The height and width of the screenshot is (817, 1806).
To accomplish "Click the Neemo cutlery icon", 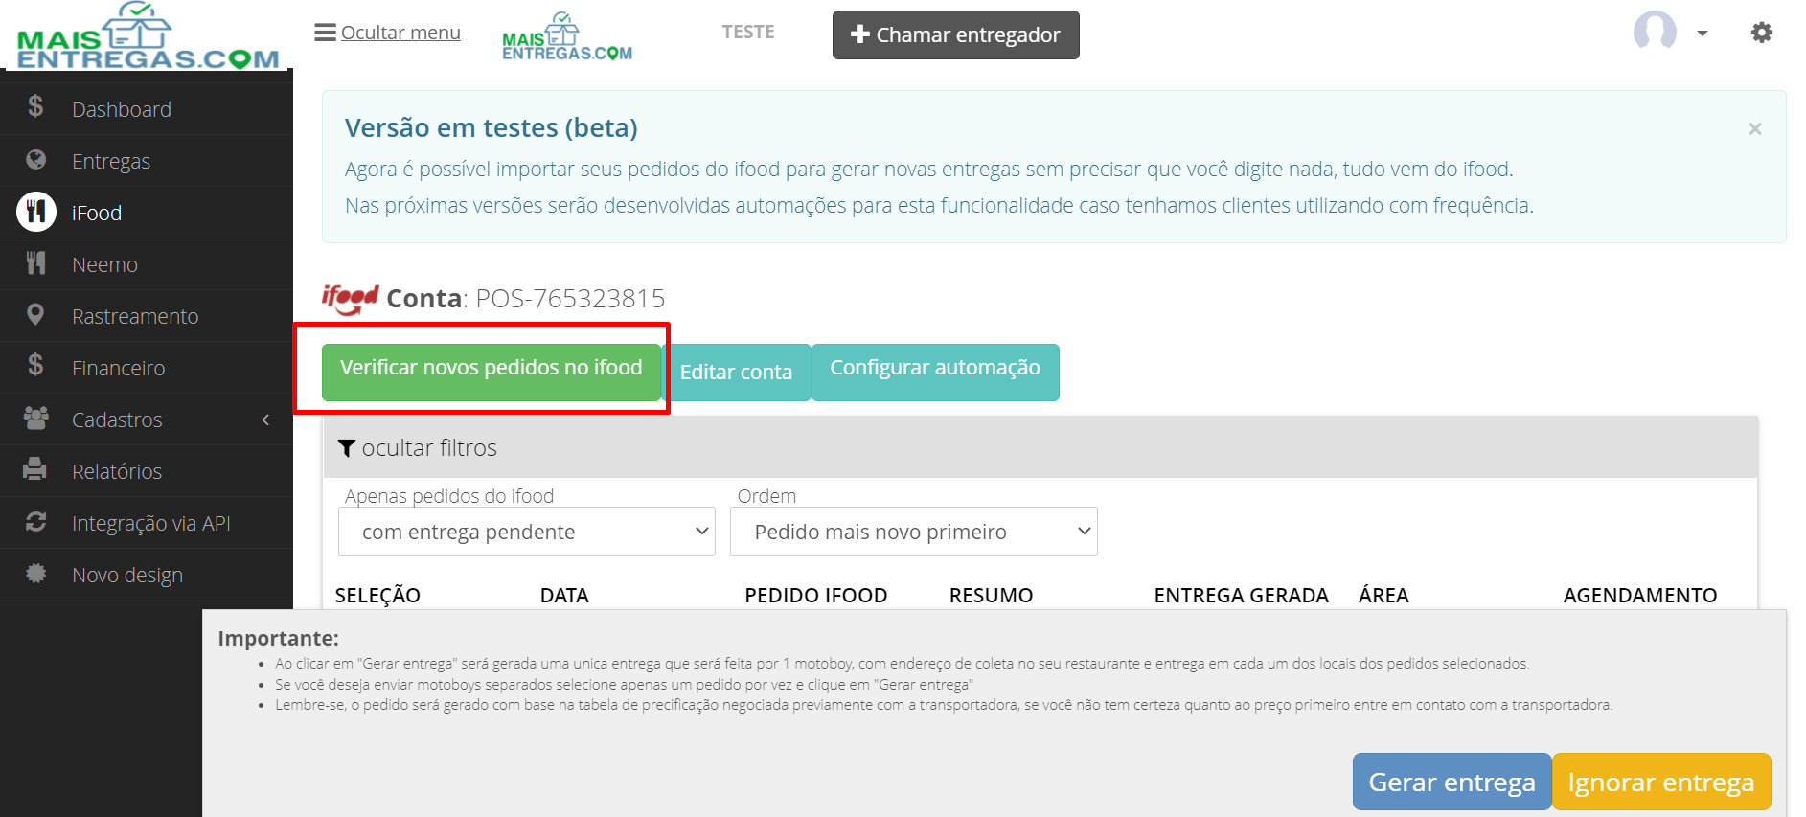I will (35, 262).
